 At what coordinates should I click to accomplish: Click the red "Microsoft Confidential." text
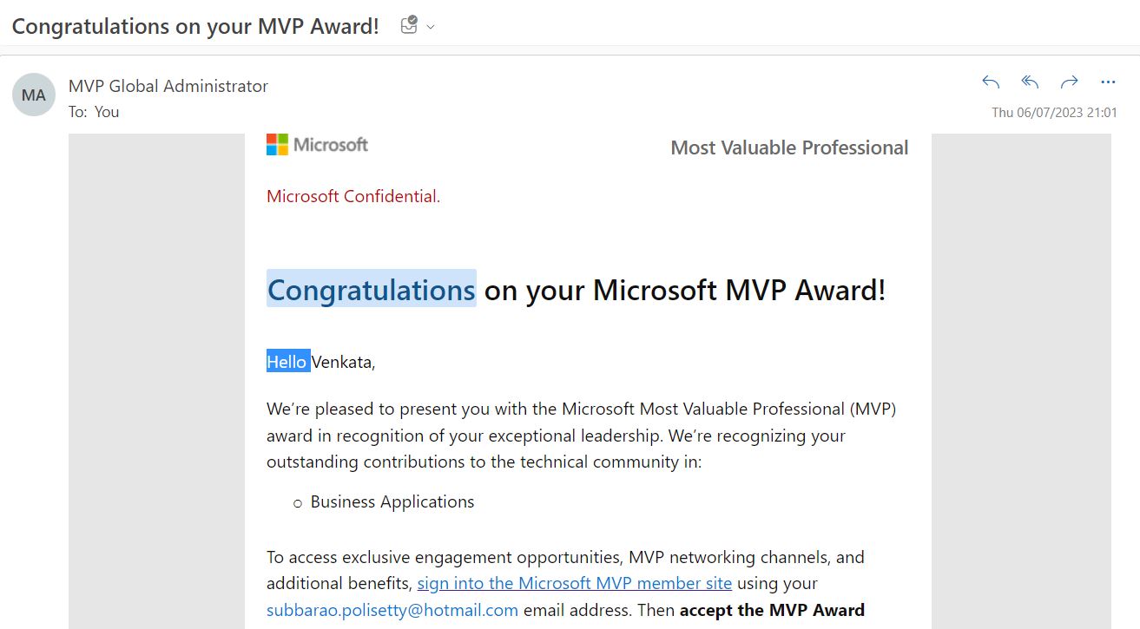tap(353, 196)
